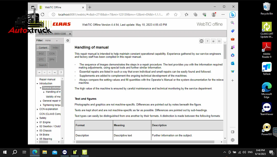277x157 pixels.
Task: Open the BGZ tab
Action: point(41,53)
